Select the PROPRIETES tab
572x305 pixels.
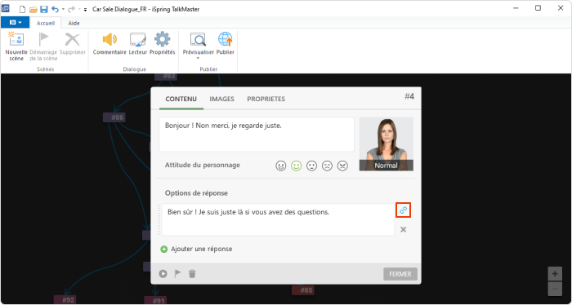(266, 99)
